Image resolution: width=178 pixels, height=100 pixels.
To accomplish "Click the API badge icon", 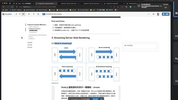I will click(44, 14).
